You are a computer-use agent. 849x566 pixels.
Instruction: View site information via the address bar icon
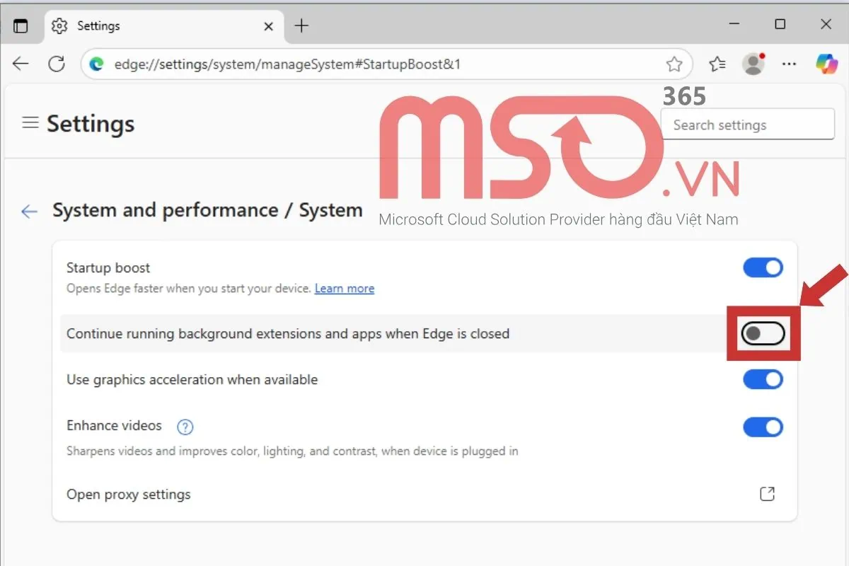[96, 64]
